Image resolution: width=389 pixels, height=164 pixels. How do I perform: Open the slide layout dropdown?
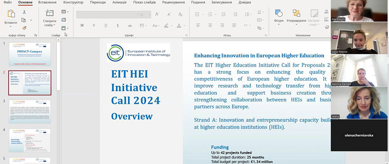tap(68, 12)
